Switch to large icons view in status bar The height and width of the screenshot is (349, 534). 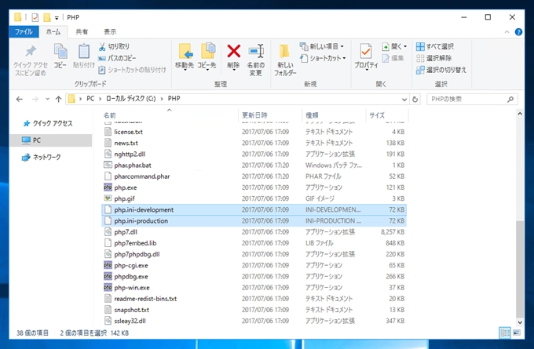517,333
